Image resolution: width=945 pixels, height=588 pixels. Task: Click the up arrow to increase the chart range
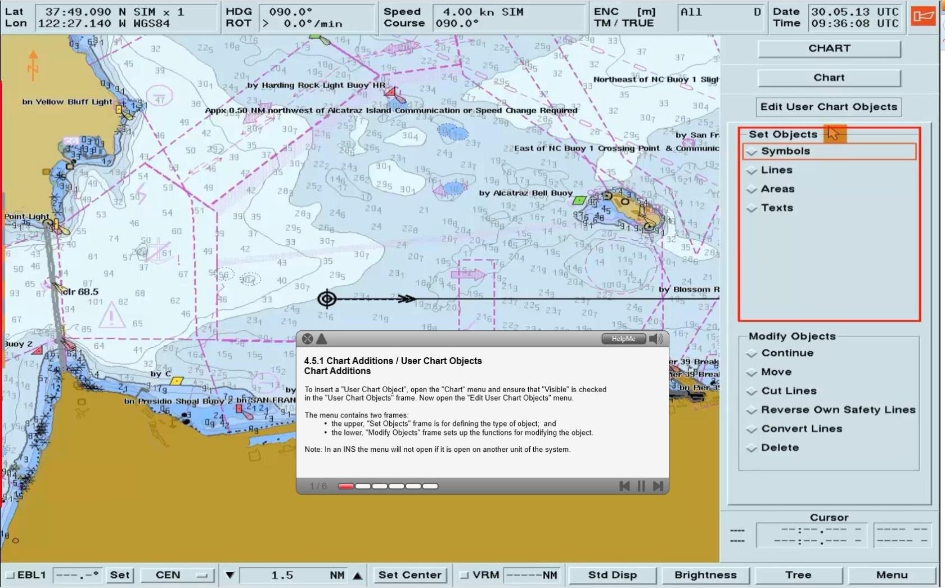(x=357, y=575)
